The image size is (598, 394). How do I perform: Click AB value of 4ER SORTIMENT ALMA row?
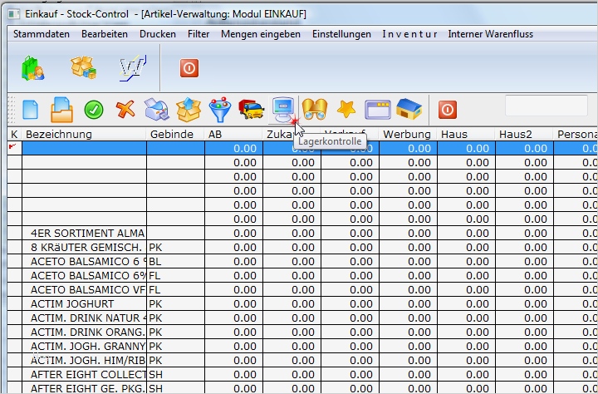(233, 234)
